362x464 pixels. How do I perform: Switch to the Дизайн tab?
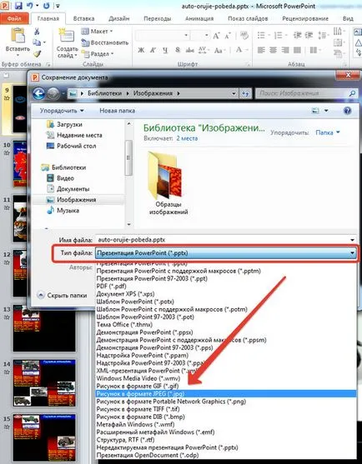click(x=118, y=18)
